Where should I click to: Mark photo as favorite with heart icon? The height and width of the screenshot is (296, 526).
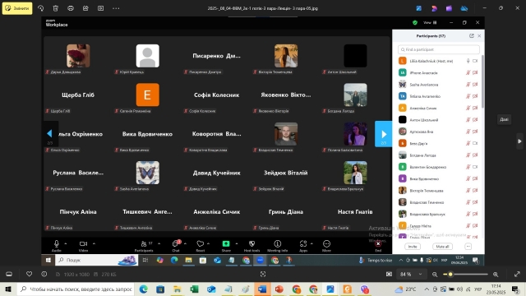[30, 274]
